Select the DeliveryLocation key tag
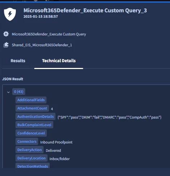This screenshot has width=170, height=176. coord(31,158)
